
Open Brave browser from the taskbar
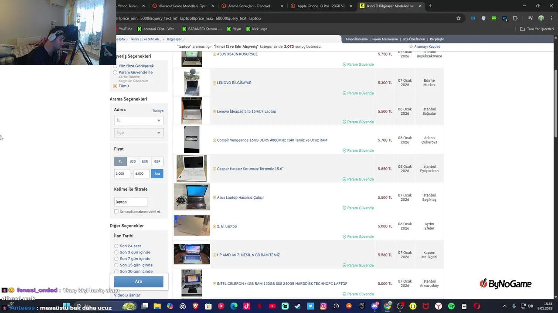195,306
